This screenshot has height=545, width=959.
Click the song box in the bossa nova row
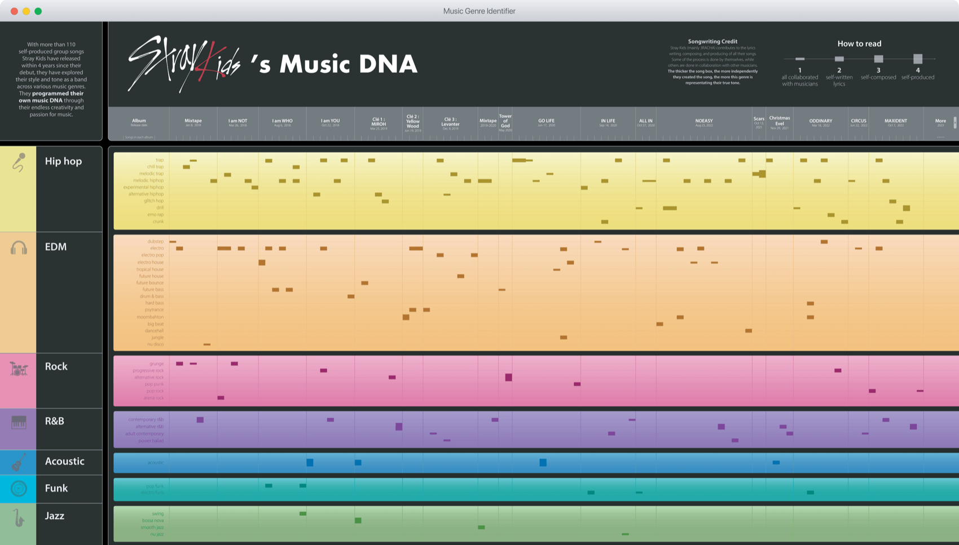point(358,520)
